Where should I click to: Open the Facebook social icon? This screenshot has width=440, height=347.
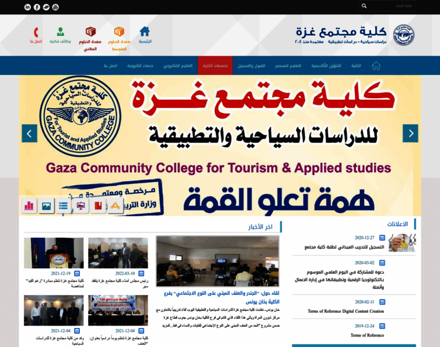36,7
